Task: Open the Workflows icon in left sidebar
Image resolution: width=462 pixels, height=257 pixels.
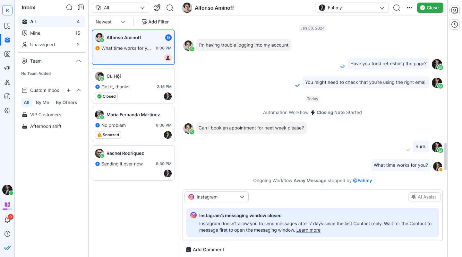Action: click(7, 82)
